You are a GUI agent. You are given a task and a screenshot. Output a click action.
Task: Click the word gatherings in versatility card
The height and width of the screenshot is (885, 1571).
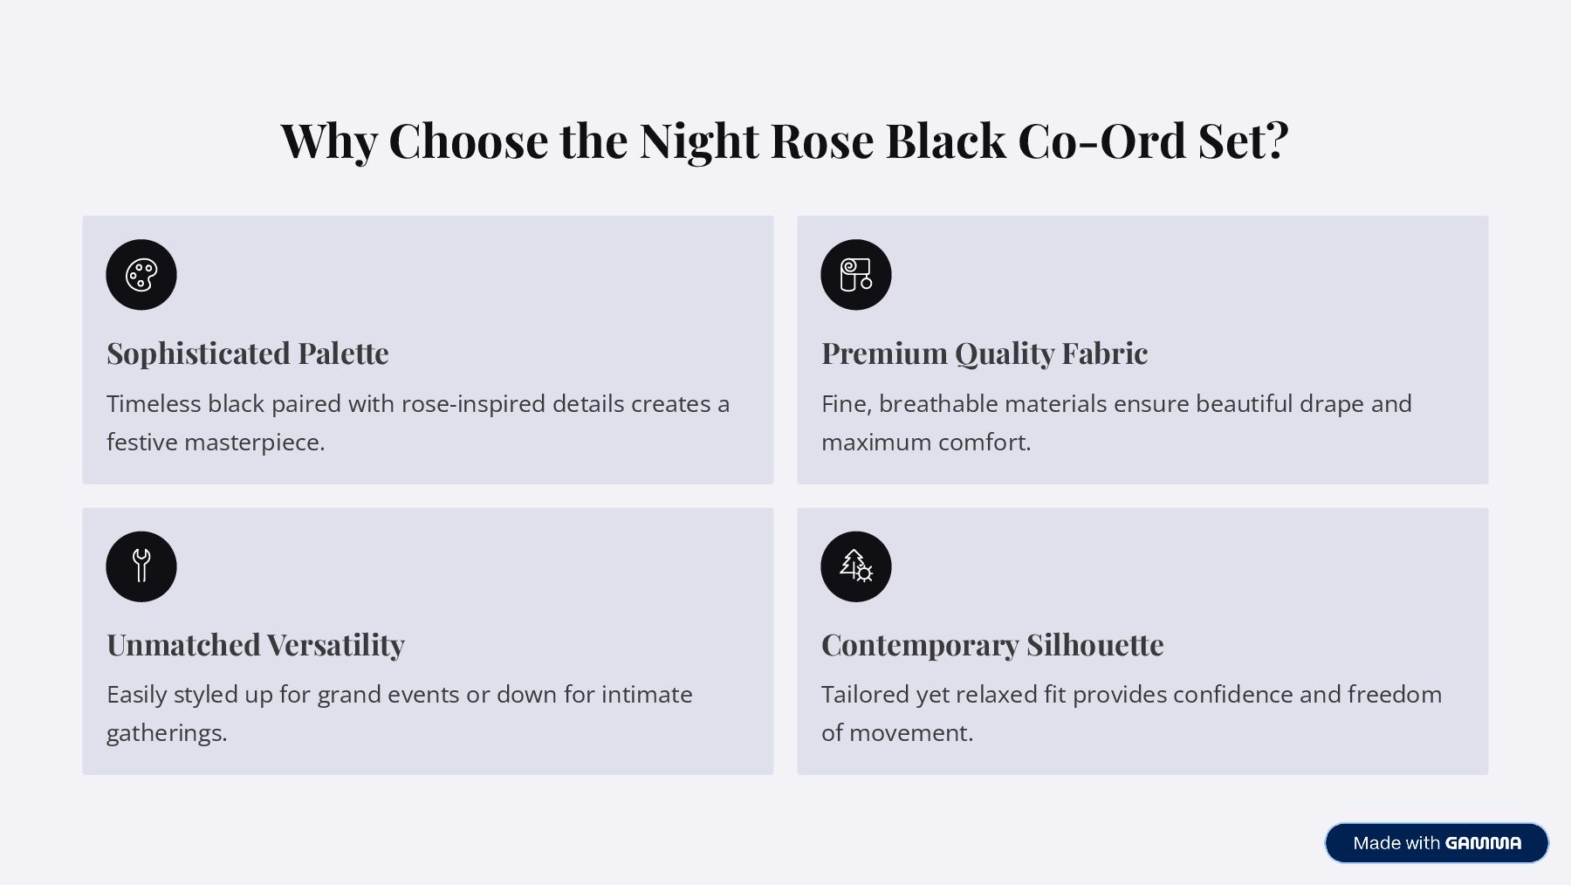pyautogui.click(x=166, y=733)
